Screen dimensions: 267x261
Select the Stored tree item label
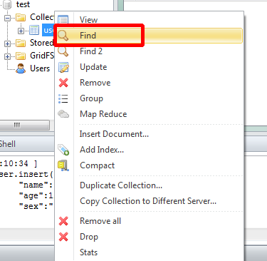tap(42, 43)
